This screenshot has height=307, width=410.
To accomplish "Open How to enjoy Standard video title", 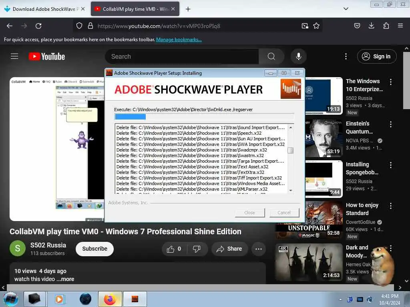I will 362,209.
